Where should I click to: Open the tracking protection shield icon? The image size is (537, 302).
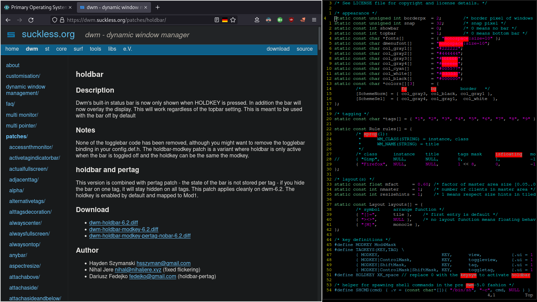[x=55, y=20]
